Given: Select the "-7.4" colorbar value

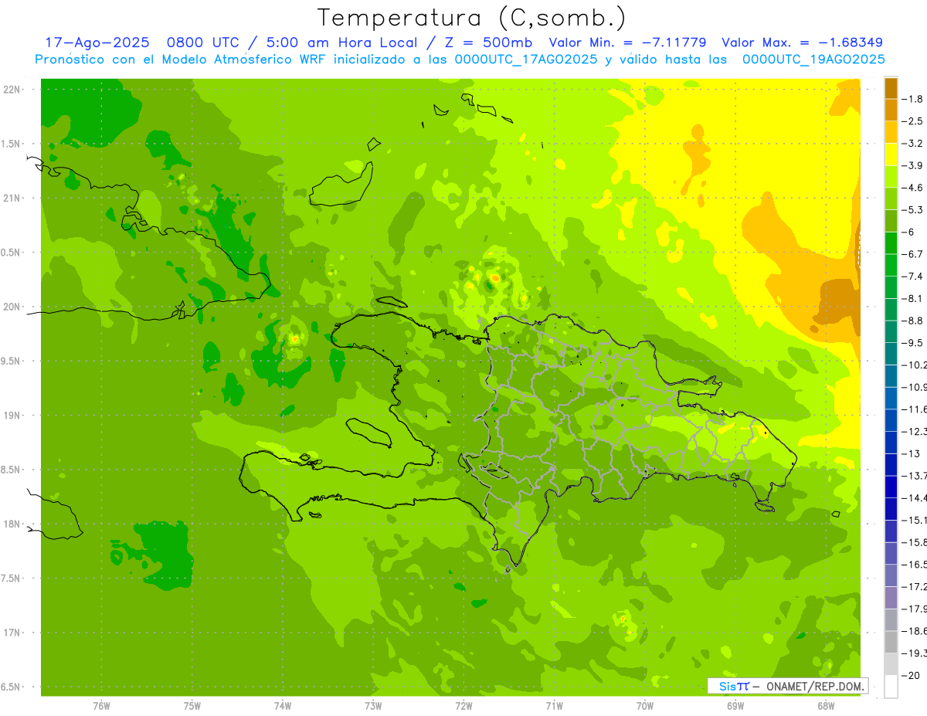Looking at the screenshot, I should point(913,277).
